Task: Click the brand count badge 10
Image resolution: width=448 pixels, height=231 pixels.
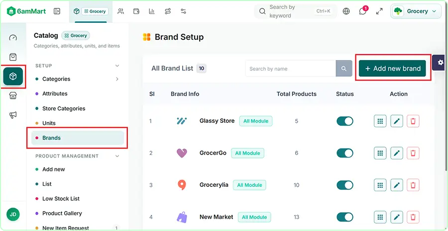Action: point(202,69)
